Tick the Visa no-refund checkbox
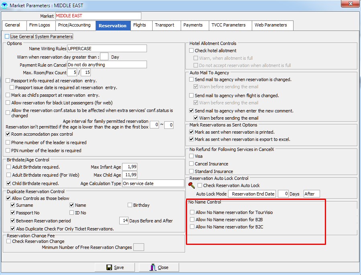361x275 pixels. [x=192, y=156]
